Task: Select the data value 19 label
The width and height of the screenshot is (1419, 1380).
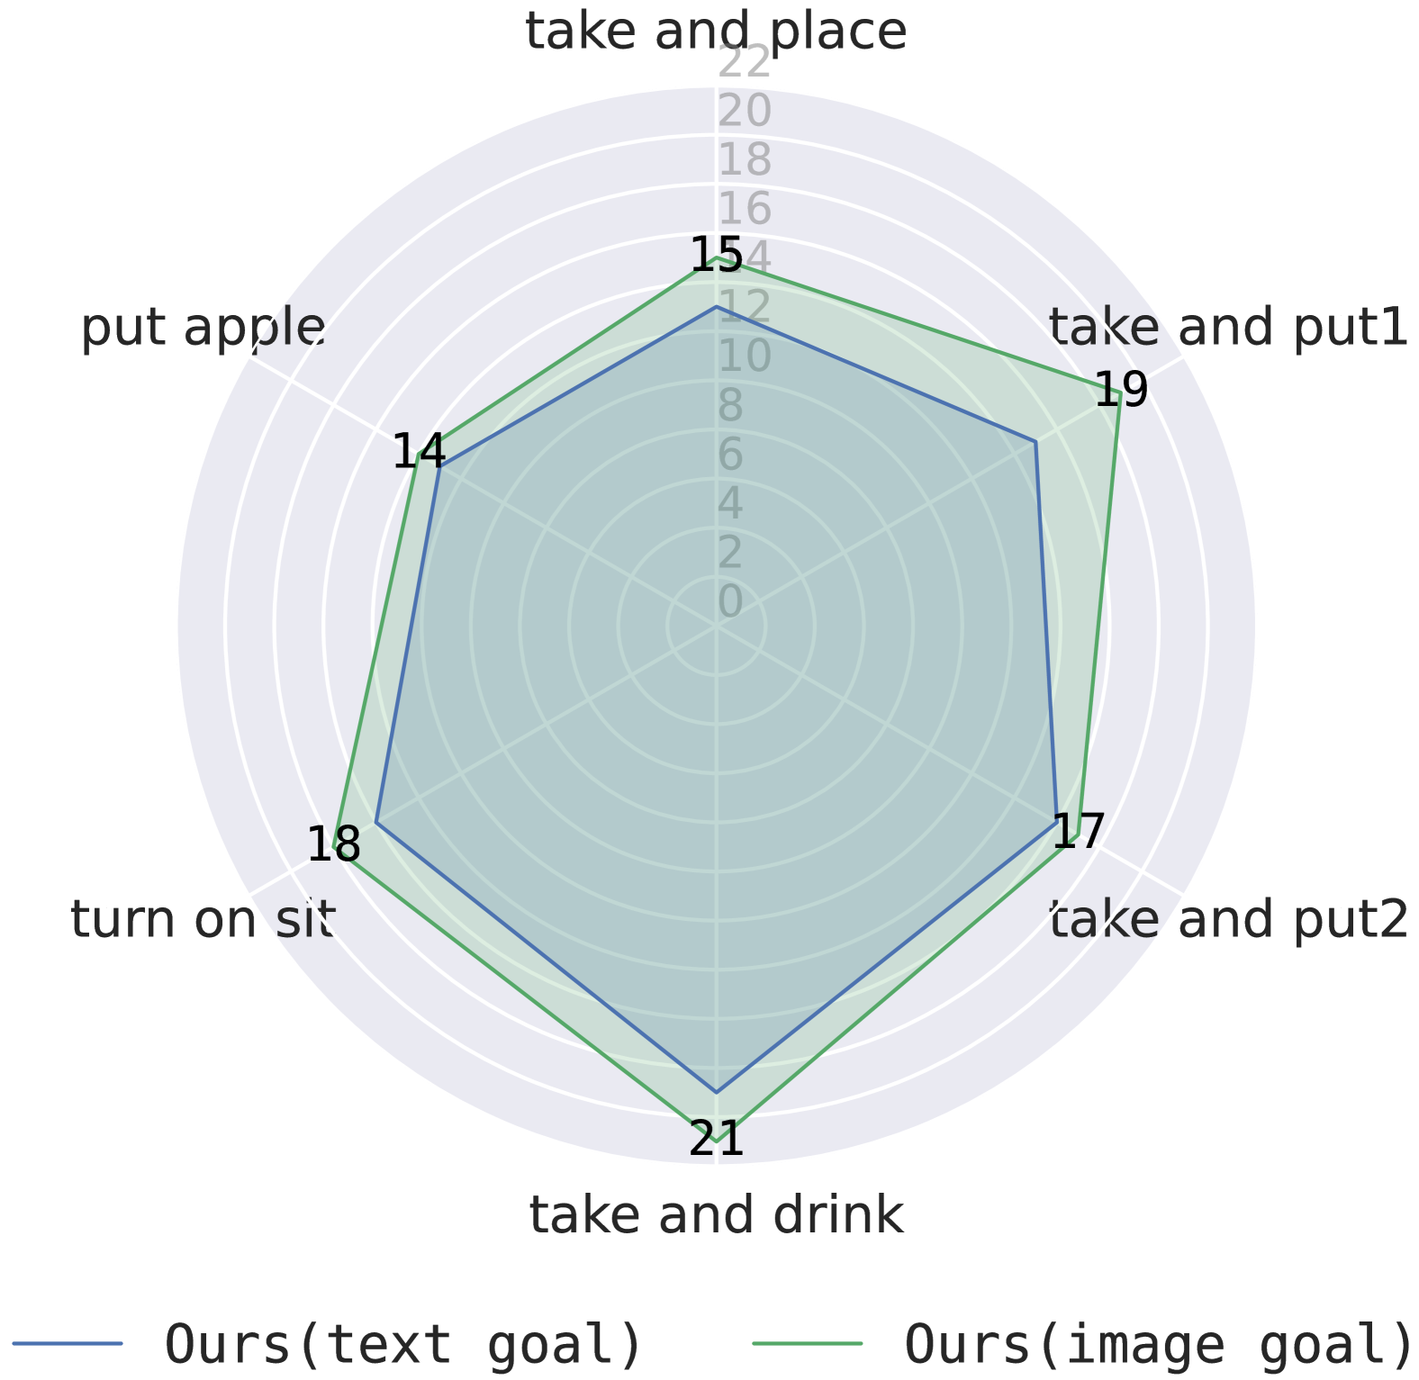Action: (x=1121, y=390)
